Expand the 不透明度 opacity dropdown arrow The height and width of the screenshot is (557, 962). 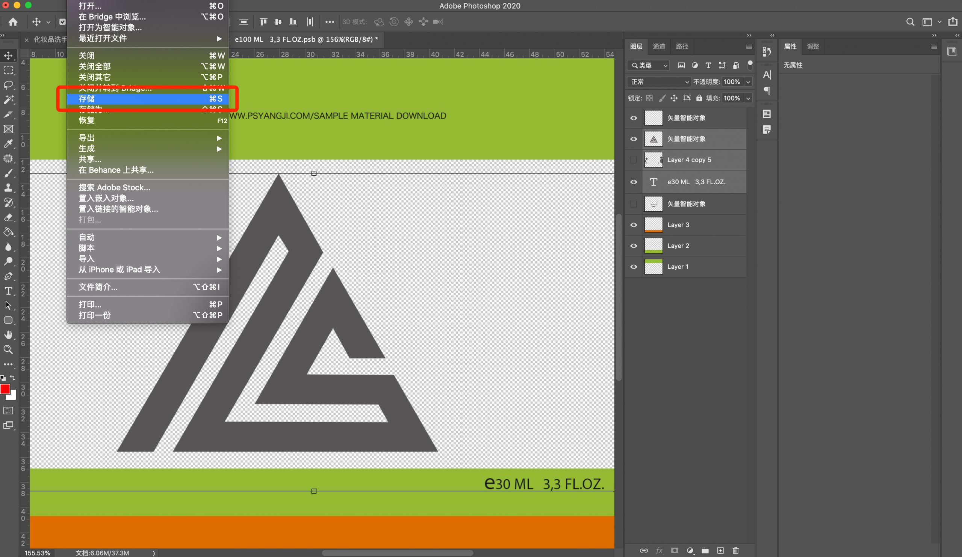pyautogui.click(x=748, y=81)
